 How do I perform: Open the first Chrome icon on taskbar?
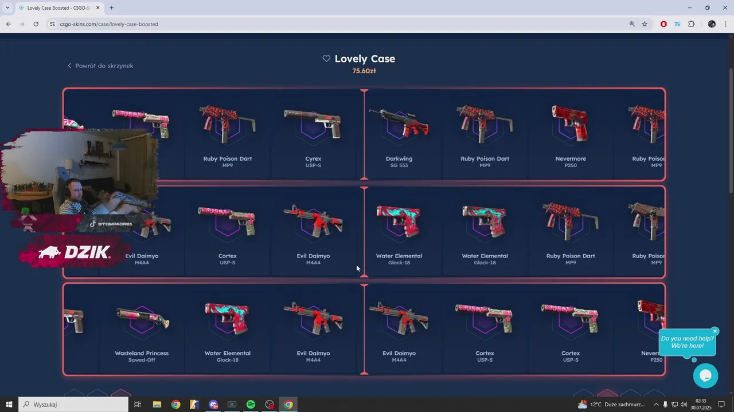(175, 405)
